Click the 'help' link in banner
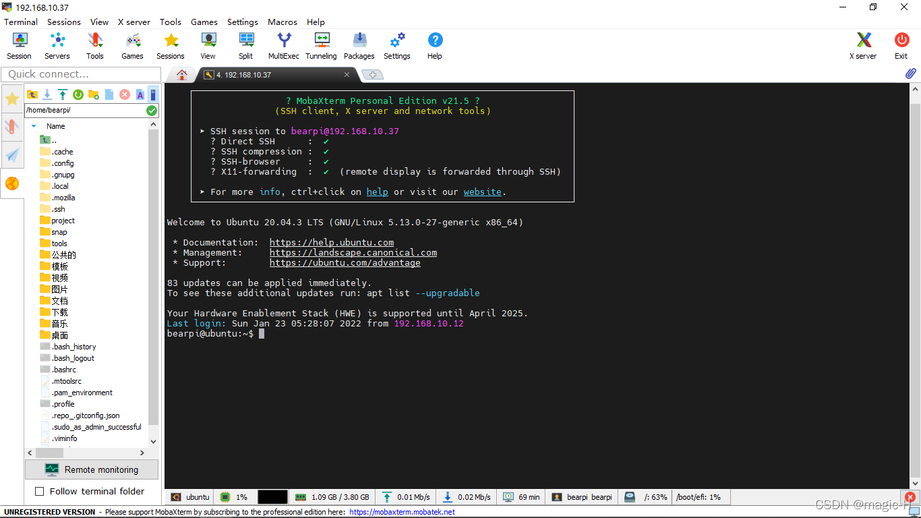921x518 pixels. click(378, 192)
